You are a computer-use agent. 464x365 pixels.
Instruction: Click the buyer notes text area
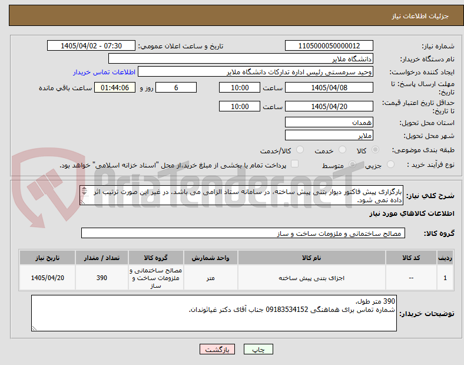pos(214,313)
